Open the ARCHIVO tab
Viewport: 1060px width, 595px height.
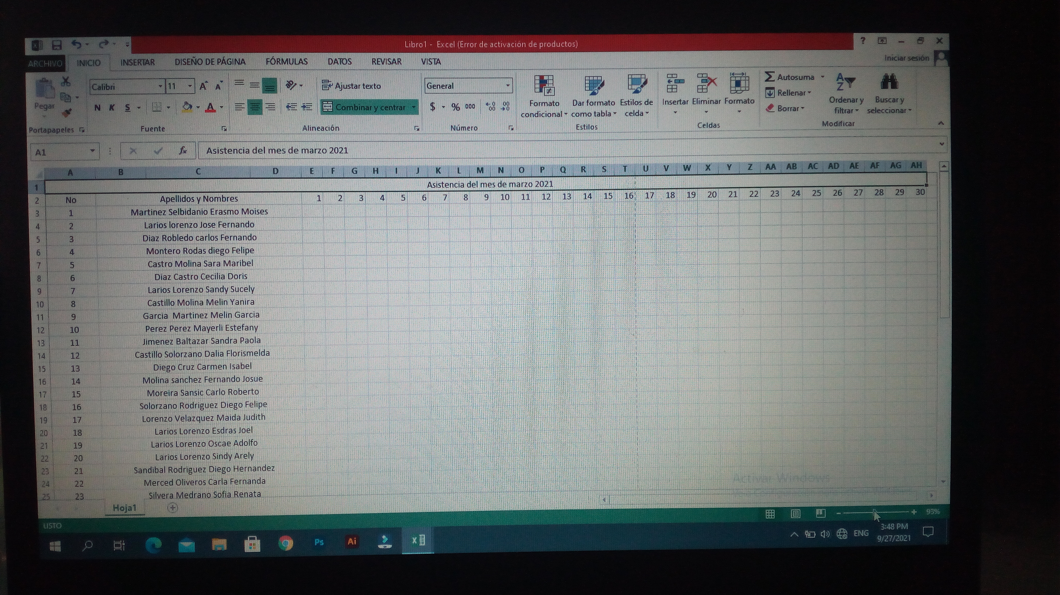[x=45, y=63]
